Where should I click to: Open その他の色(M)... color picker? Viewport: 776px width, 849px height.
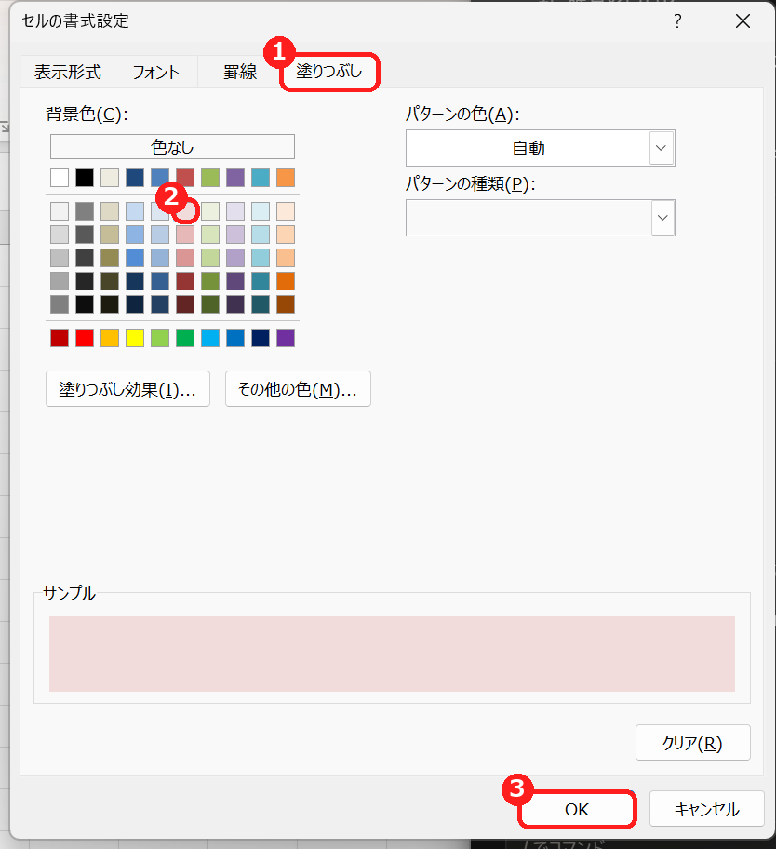coord(298,389)
